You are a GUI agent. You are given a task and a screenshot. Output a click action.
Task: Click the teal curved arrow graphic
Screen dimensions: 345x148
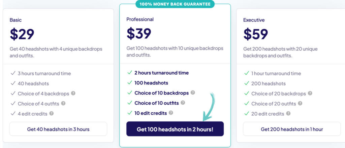click(209, 107)
